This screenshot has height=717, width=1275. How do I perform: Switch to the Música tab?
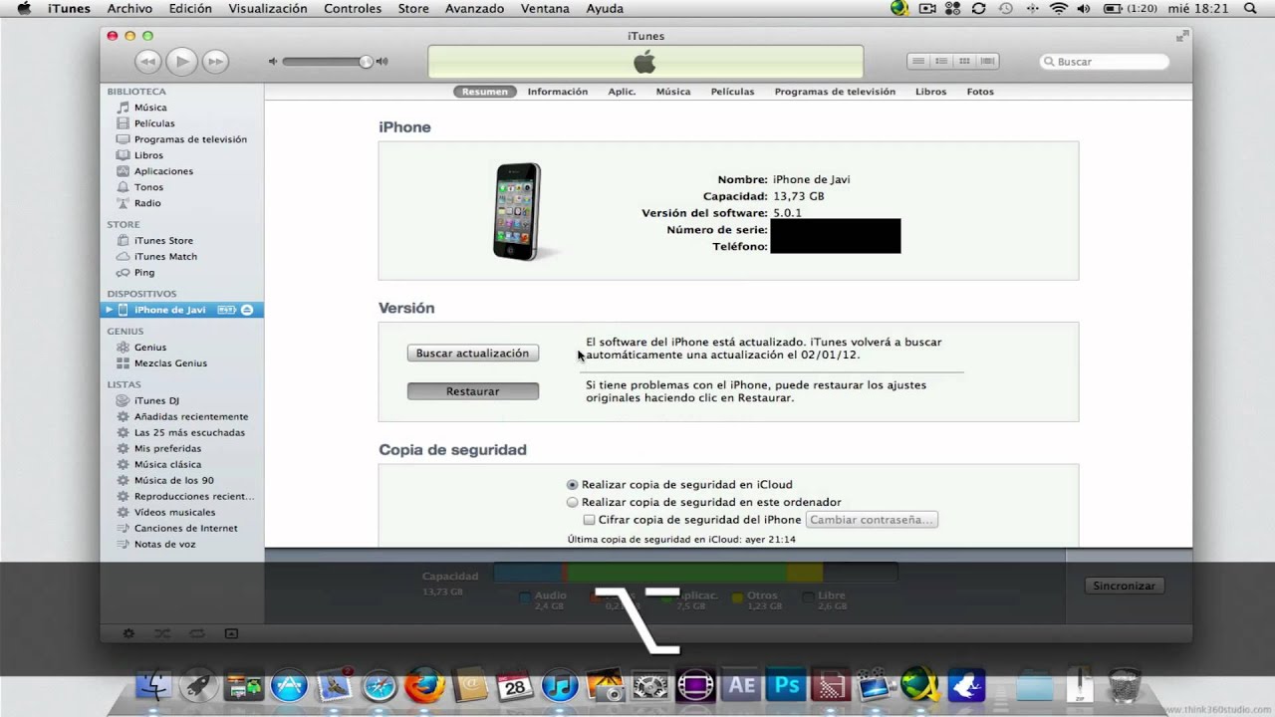(673, 92)
